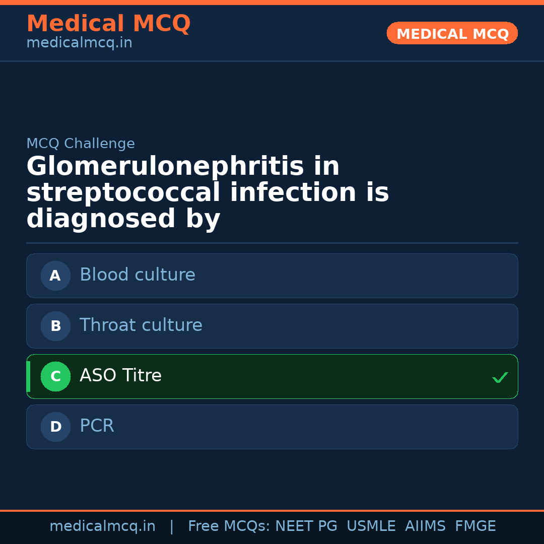Image resolution: width=544 pixels, height=544 pixels.
Task: Click the letter D circle badge
Action: tap(55, 427)
